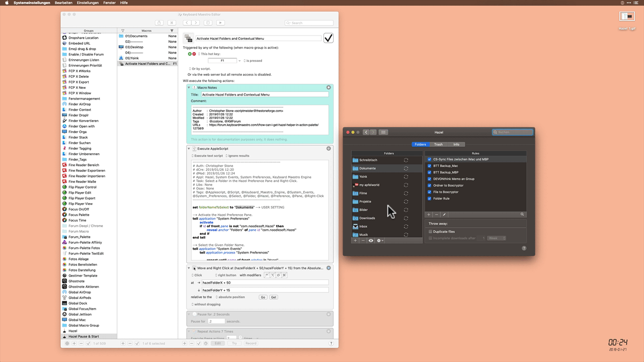Open gear menu of Pause for .2 Seconds

329,314
